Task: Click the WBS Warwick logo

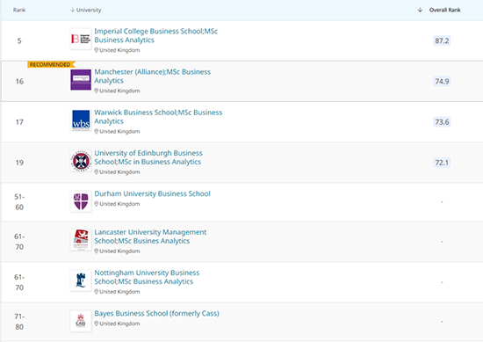Action: tap(81, 120)
